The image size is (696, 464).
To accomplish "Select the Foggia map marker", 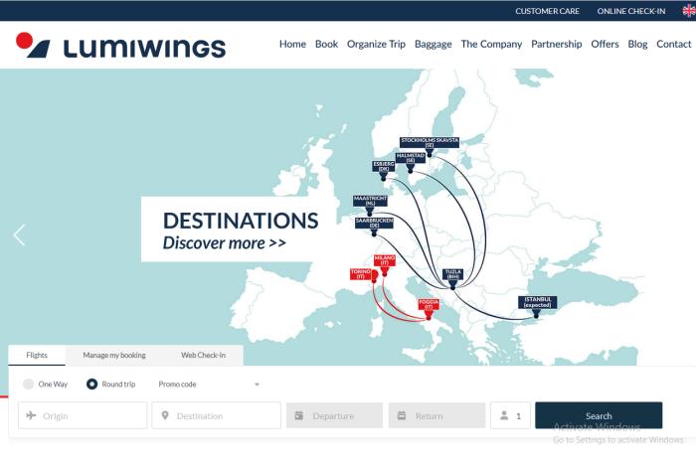I will click(429, 308).
